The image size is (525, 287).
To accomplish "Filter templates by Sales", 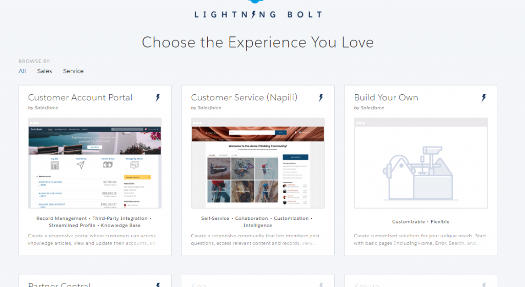I will [45, 71].
